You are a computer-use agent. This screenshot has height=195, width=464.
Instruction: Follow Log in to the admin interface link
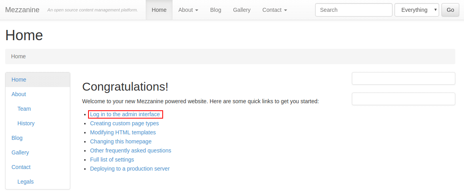coord(125,114)
